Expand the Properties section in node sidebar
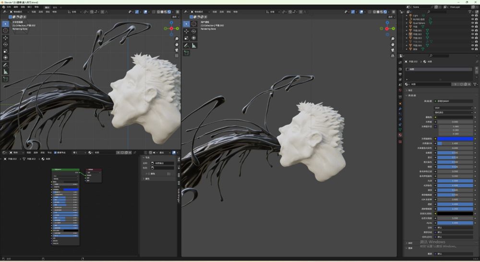This screenshot has height=262, width=480. [147, 179]
